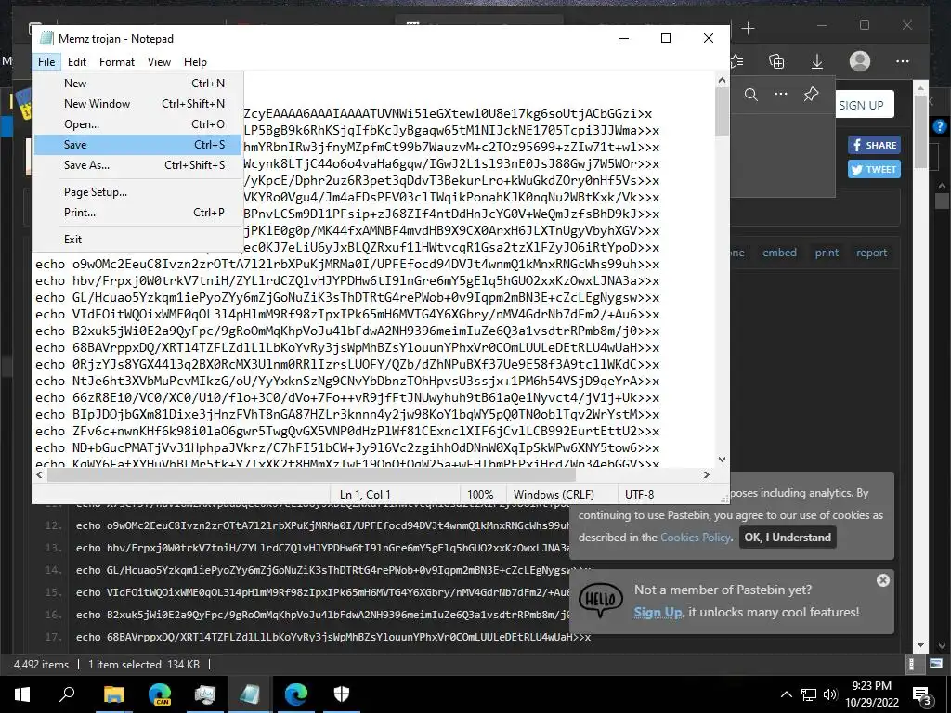Image resolution: width=951 pixels, height=713 pixels.
Task: Open the View menu in Notepad
Action: point(159,62)
